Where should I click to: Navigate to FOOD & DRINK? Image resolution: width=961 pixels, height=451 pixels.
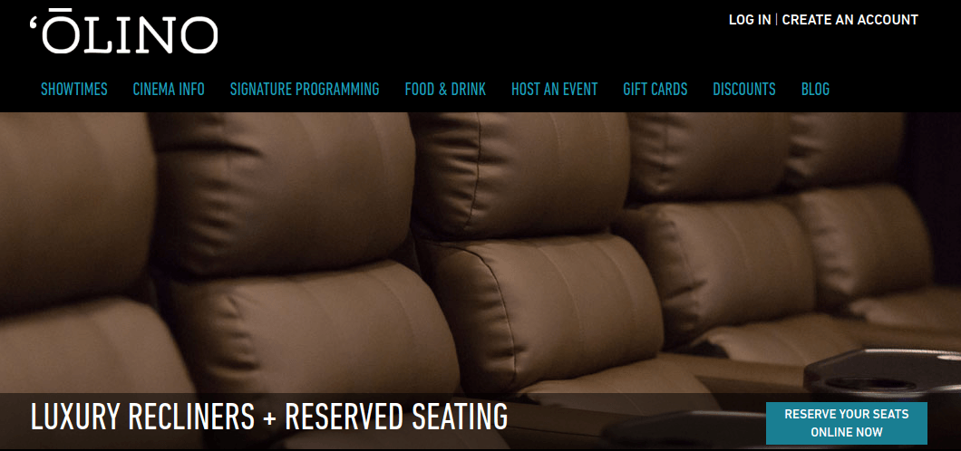tap(445, 90)
